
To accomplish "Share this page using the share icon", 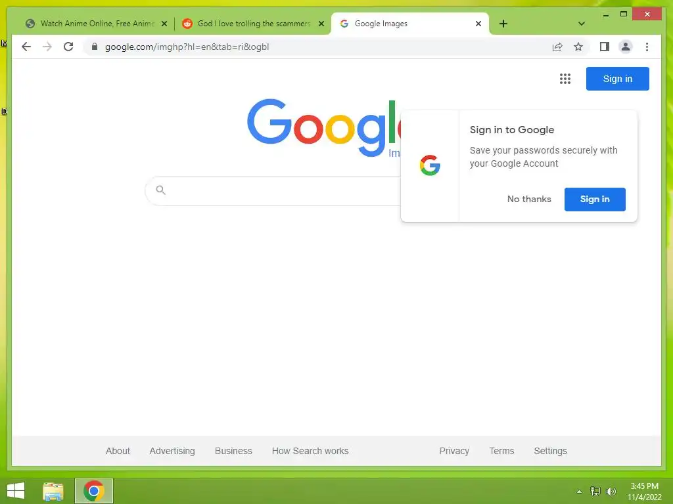I will click(557, 47).
